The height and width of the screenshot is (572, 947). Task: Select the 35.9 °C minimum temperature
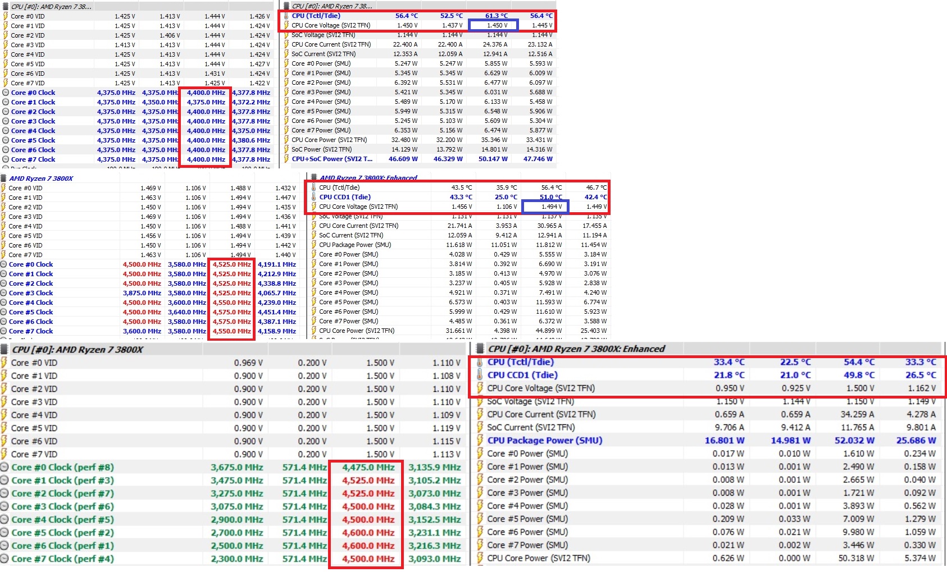click(x=506, y=187)
